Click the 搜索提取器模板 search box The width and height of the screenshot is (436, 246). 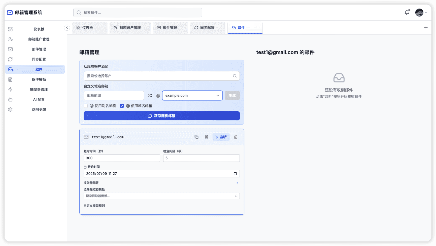tap(162, 196)
